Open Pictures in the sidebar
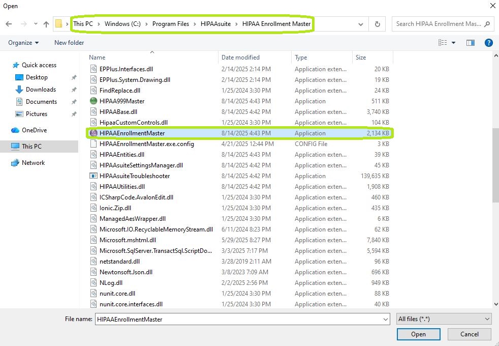The width and height of the screenshot is (499, 346). [36, 114]
